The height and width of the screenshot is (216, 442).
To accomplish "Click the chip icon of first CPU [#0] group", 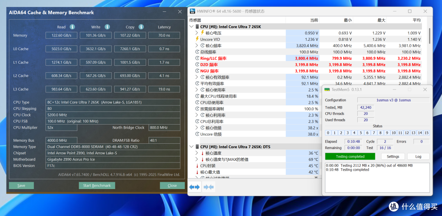I will click(x=197, y=27).
